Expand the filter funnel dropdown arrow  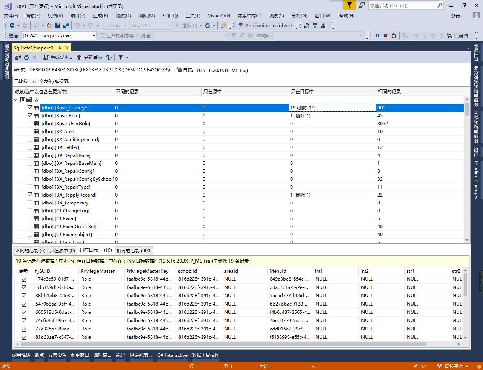click(127, 57)
